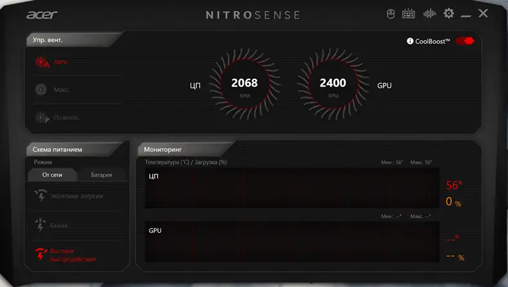Switch to the Батарея power tab

pos(101,175)
